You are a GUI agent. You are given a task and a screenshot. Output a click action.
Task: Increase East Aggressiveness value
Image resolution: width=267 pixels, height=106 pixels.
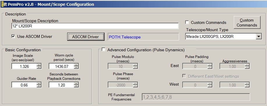click(247, 65)
